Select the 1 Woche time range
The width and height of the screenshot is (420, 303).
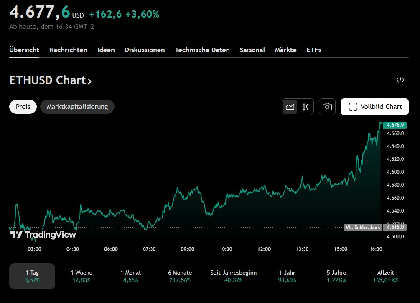click(81, 276)
